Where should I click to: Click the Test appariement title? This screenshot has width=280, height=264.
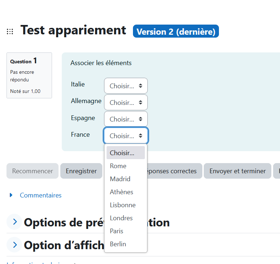click(73, 30)
